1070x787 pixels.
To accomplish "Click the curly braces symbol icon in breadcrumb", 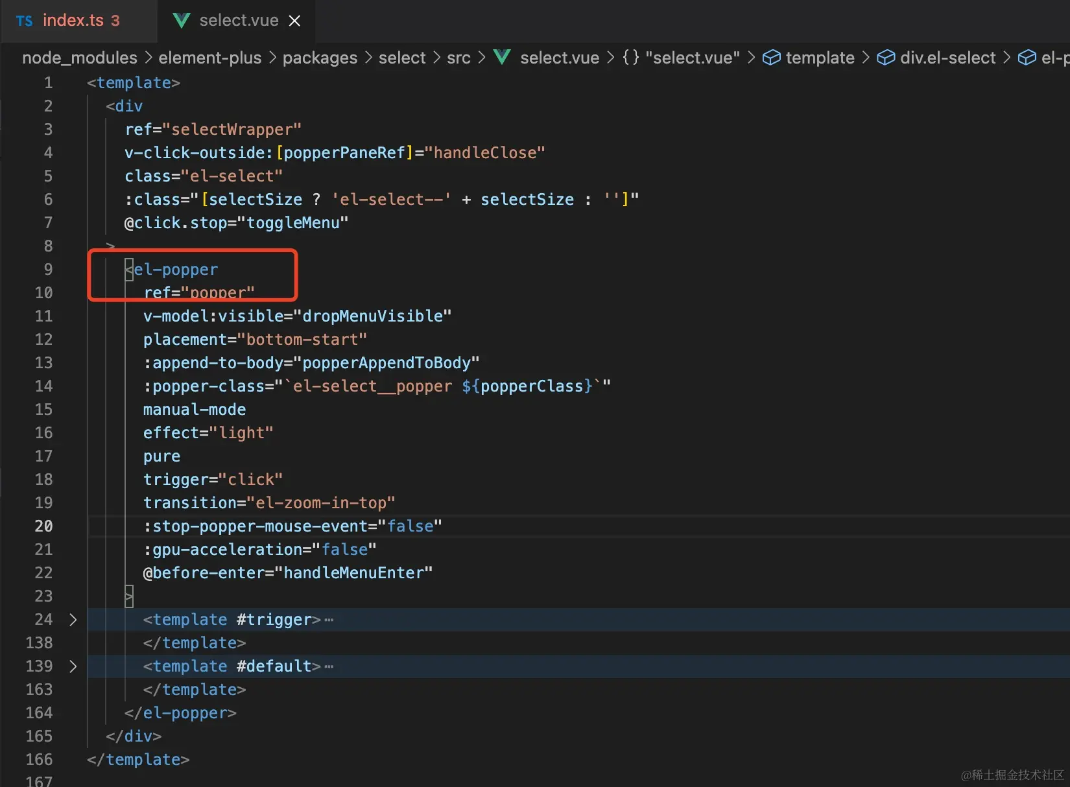I will pos(631,57).
